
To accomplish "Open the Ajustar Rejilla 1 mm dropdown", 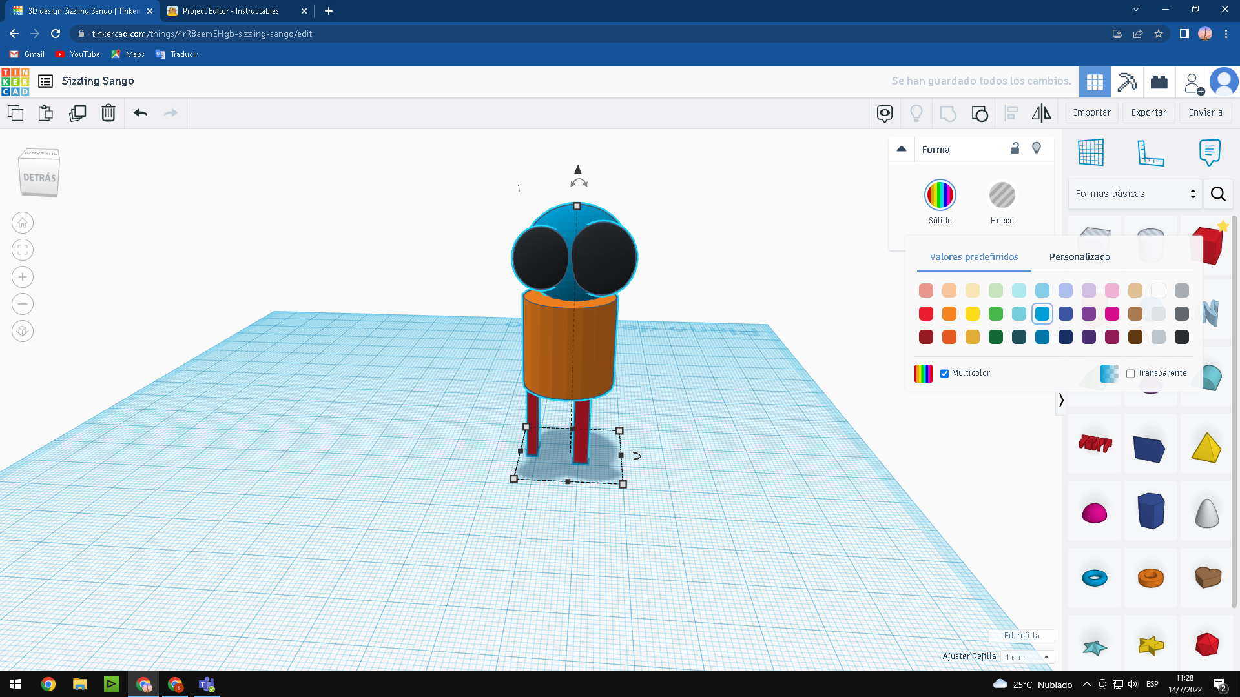I will 1027,657.
